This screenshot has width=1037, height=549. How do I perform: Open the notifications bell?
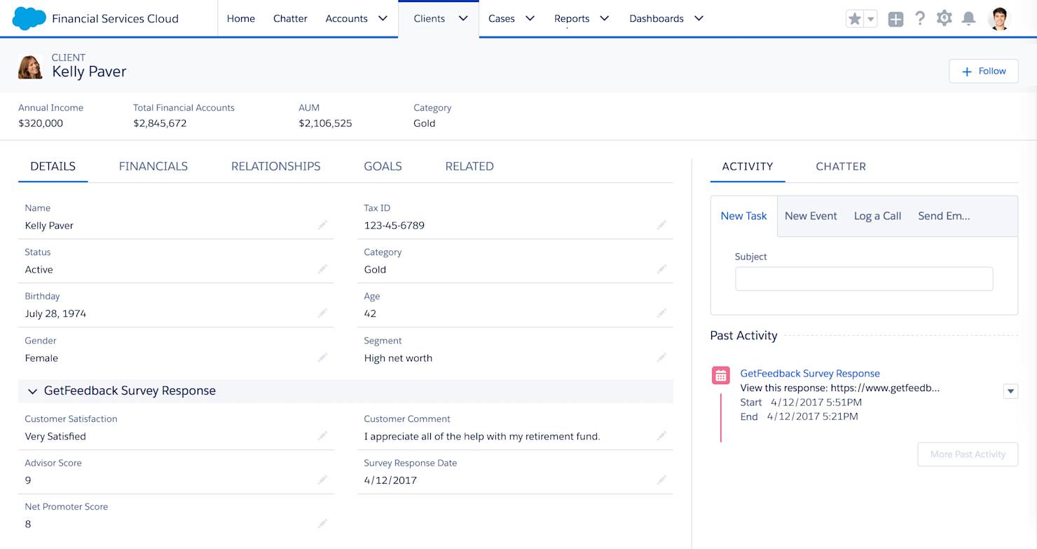point(968,18)
